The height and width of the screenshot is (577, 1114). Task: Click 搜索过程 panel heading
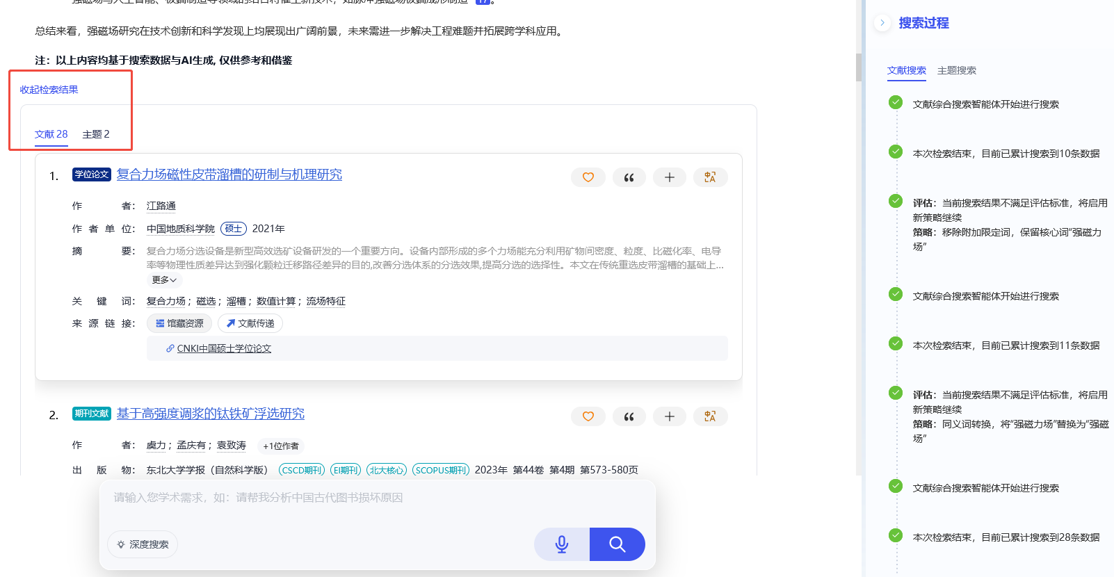pyautogui.click(x=923, y=23)
